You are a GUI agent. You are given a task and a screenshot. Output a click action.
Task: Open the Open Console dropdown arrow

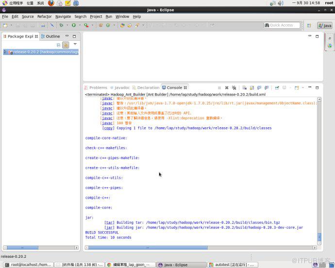(x=303, y=87)
